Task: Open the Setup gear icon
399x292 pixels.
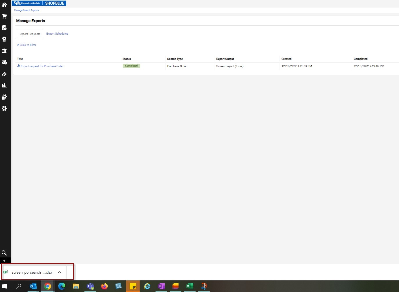Action: click(4, 108)
